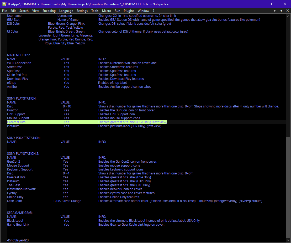Close the Notepad++ window
The width and height of the screenshot is (291, 243).
pos(285,4)
